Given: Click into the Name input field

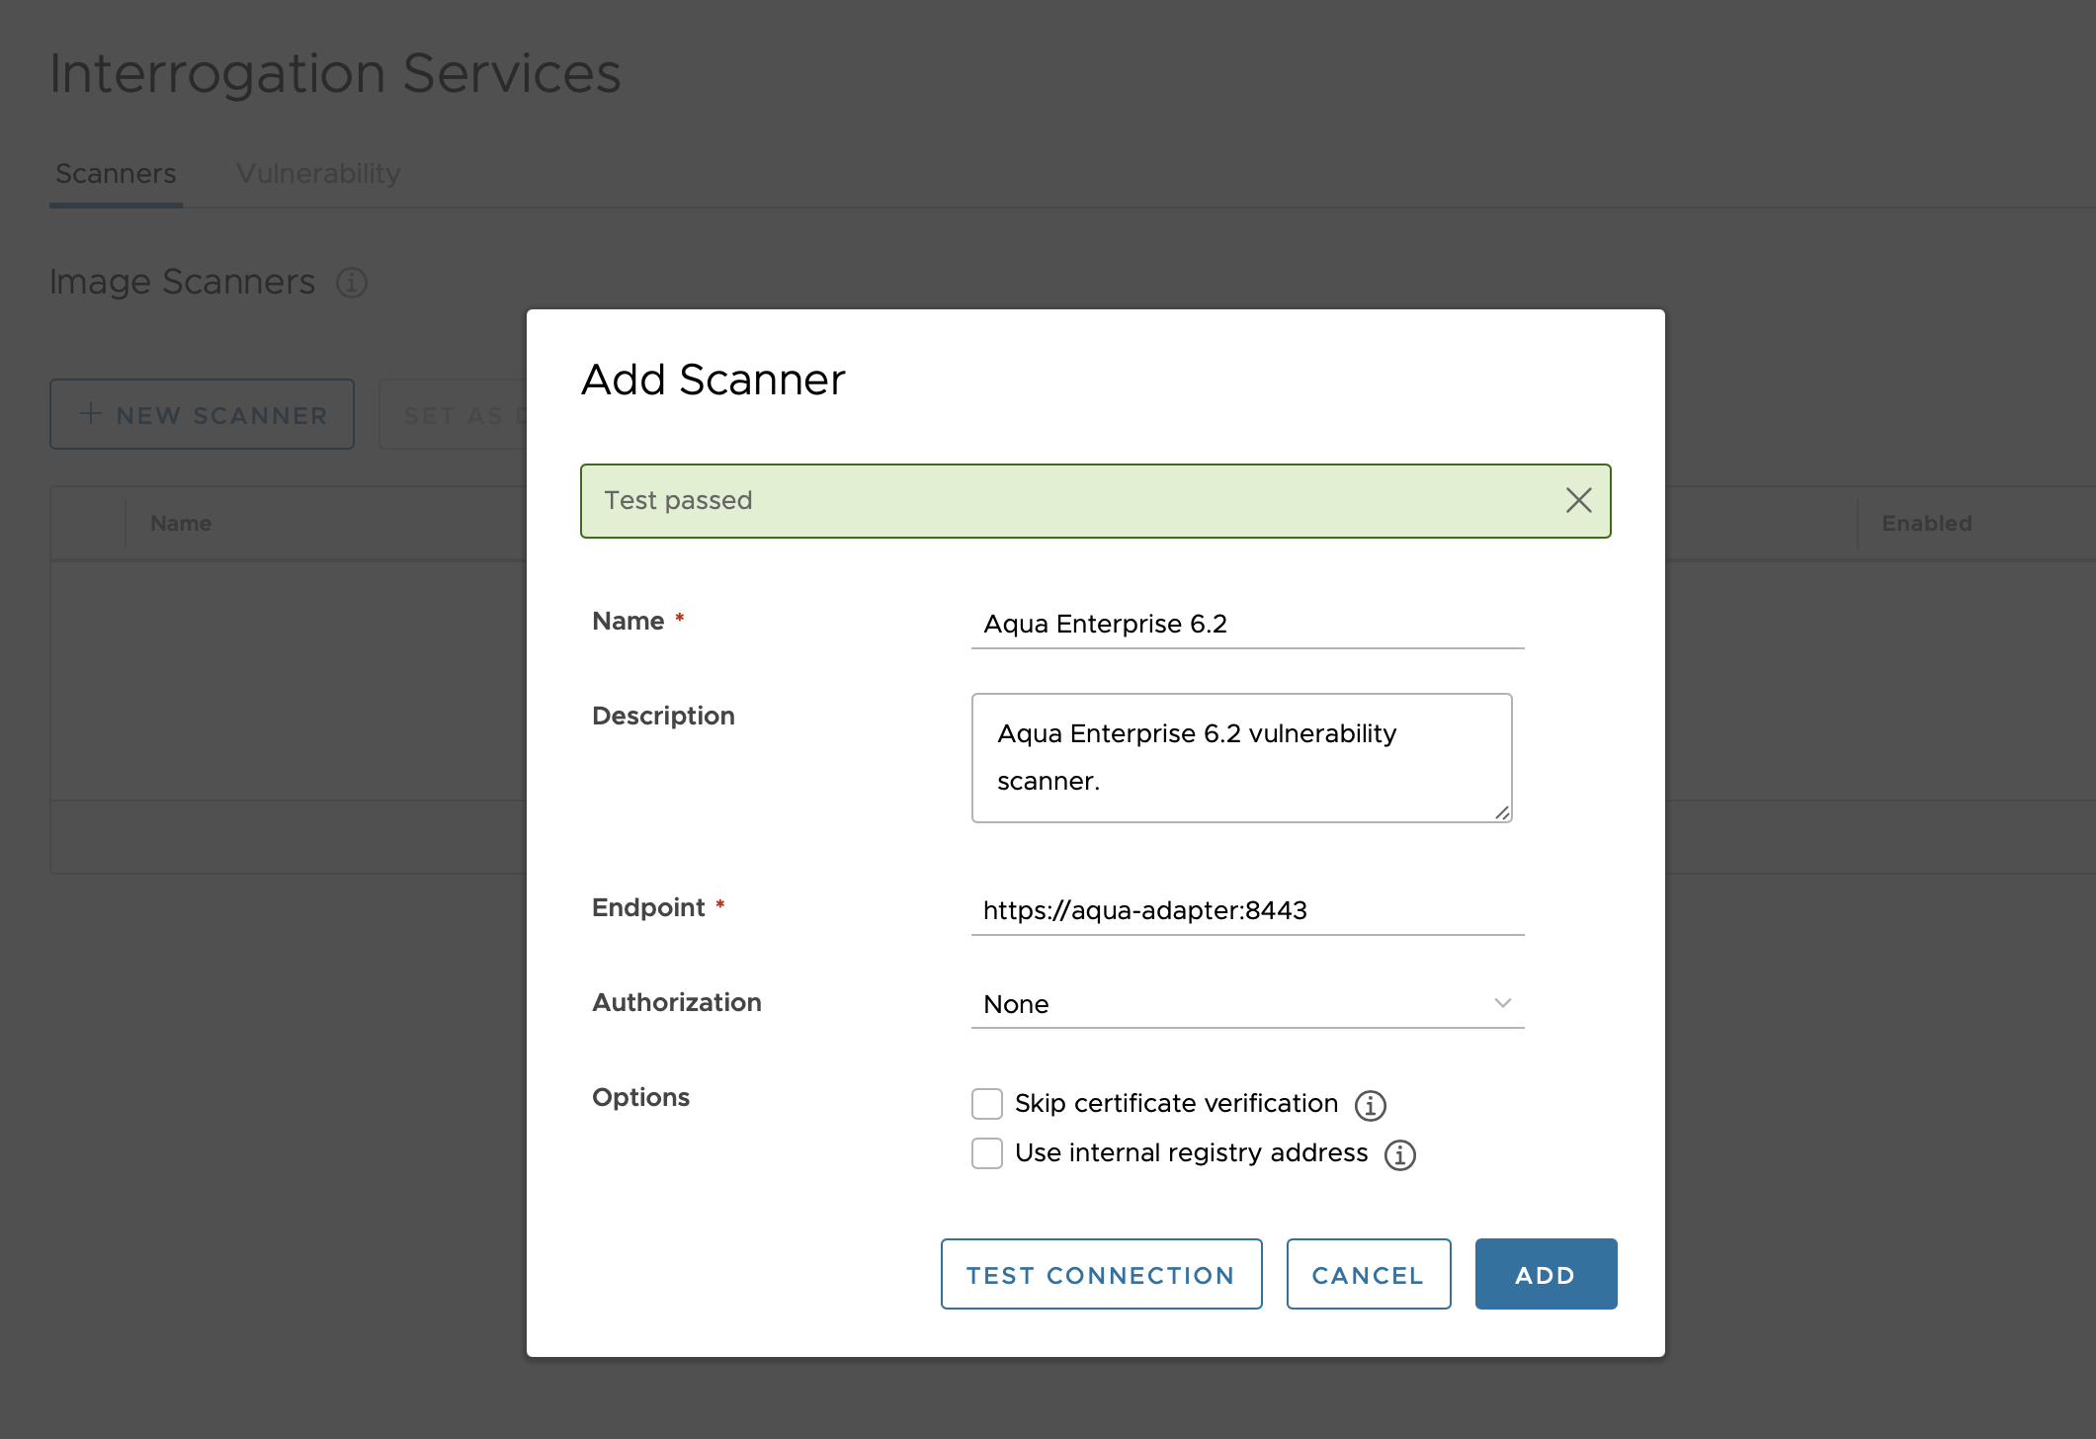Looking at the screenshot, I should tap(1245, 624).
